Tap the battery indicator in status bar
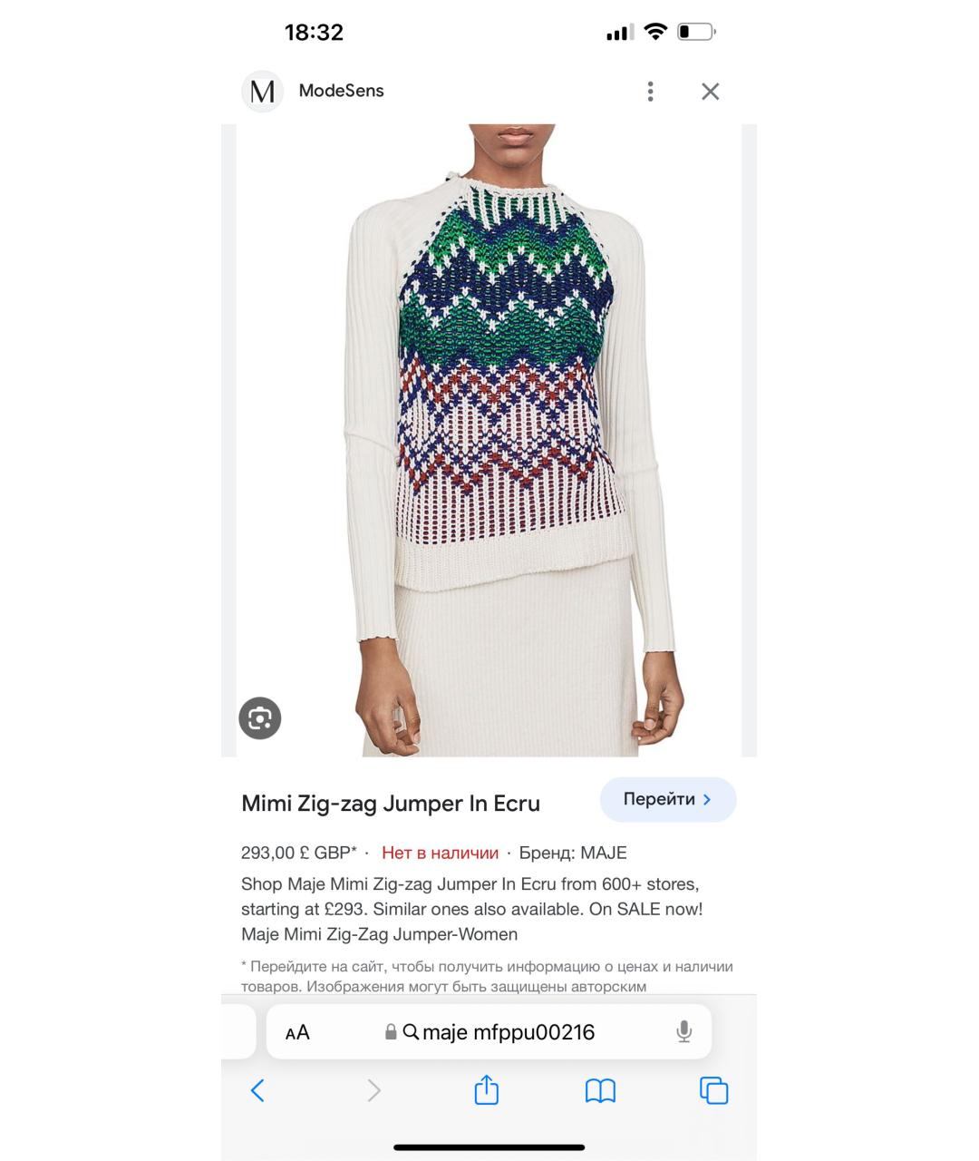 pos(696,33)
